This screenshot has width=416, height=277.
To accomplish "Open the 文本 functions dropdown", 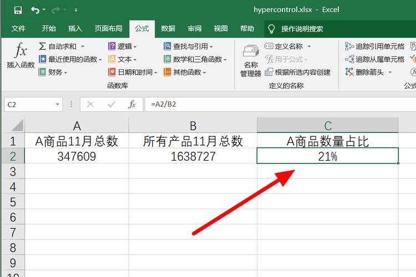I will click(x=123, y=59).
